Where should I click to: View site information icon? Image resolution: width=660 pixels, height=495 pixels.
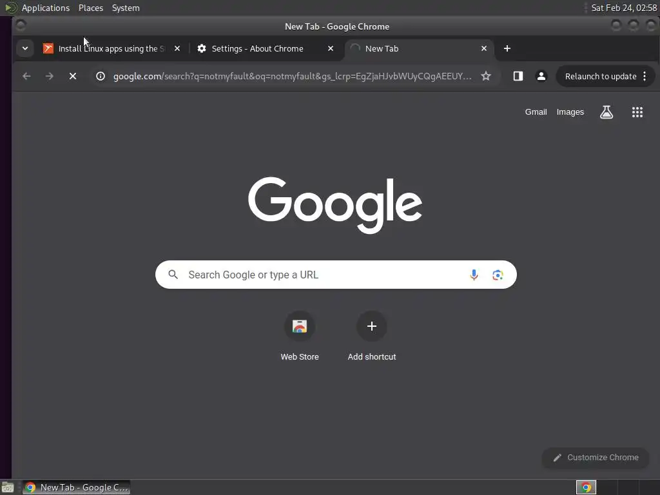point(100,76)
